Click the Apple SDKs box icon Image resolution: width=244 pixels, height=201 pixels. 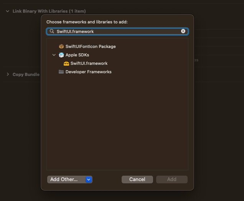point(61,55)
